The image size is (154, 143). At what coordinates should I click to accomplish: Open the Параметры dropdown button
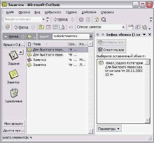109,129
